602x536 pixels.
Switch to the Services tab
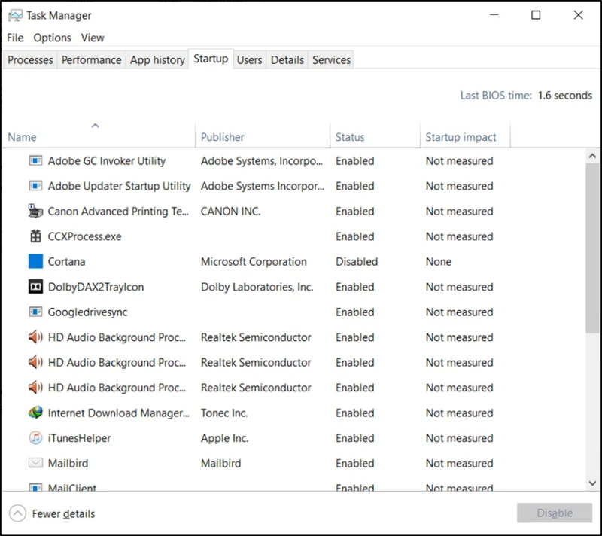331,60
